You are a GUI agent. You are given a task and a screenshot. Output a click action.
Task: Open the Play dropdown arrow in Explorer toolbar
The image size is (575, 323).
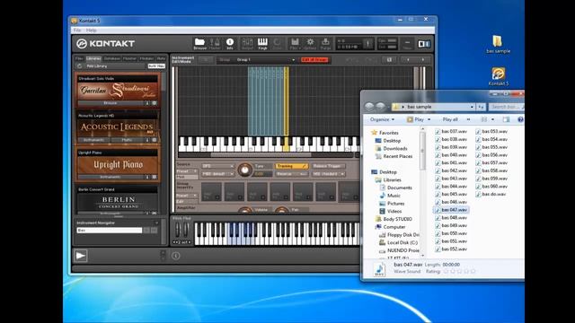(x=429, y=119)
